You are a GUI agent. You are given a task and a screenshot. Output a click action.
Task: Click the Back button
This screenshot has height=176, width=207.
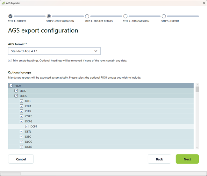tap(159, 159)
